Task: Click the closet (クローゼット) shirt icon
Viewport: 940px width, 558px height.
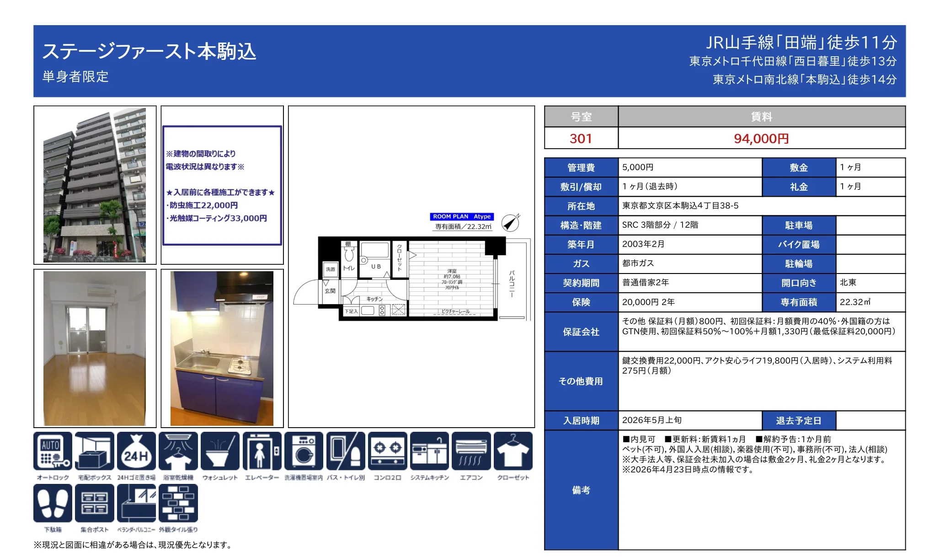Action: pos(513,451)
